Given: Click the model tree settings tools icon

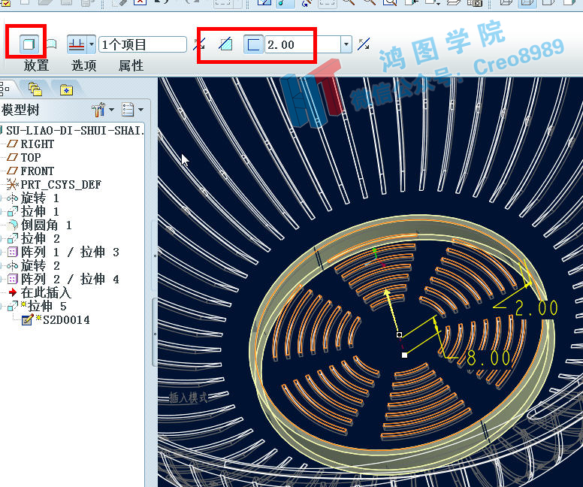Looking at the screenshot, I should pos(98,110).
